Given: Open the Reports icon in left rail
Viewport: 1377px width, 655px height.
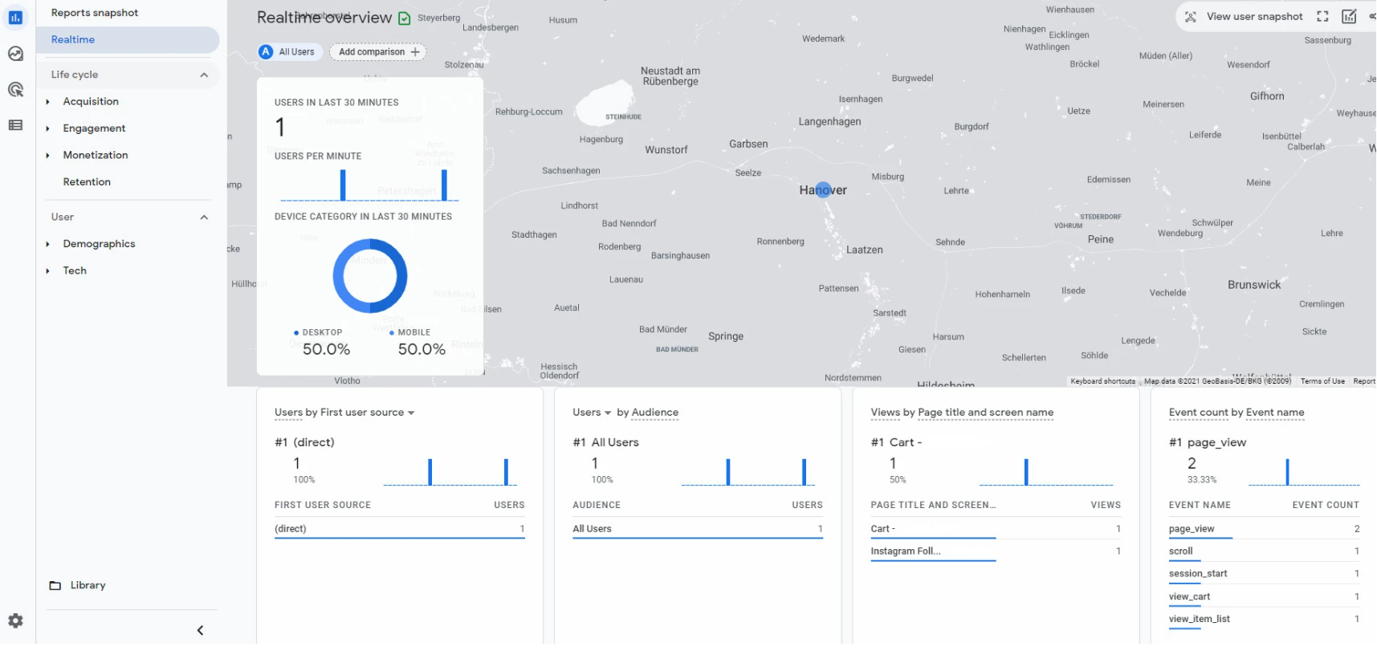Looking at the screenshot, I should pyautogui.click(x=15, y=18).
